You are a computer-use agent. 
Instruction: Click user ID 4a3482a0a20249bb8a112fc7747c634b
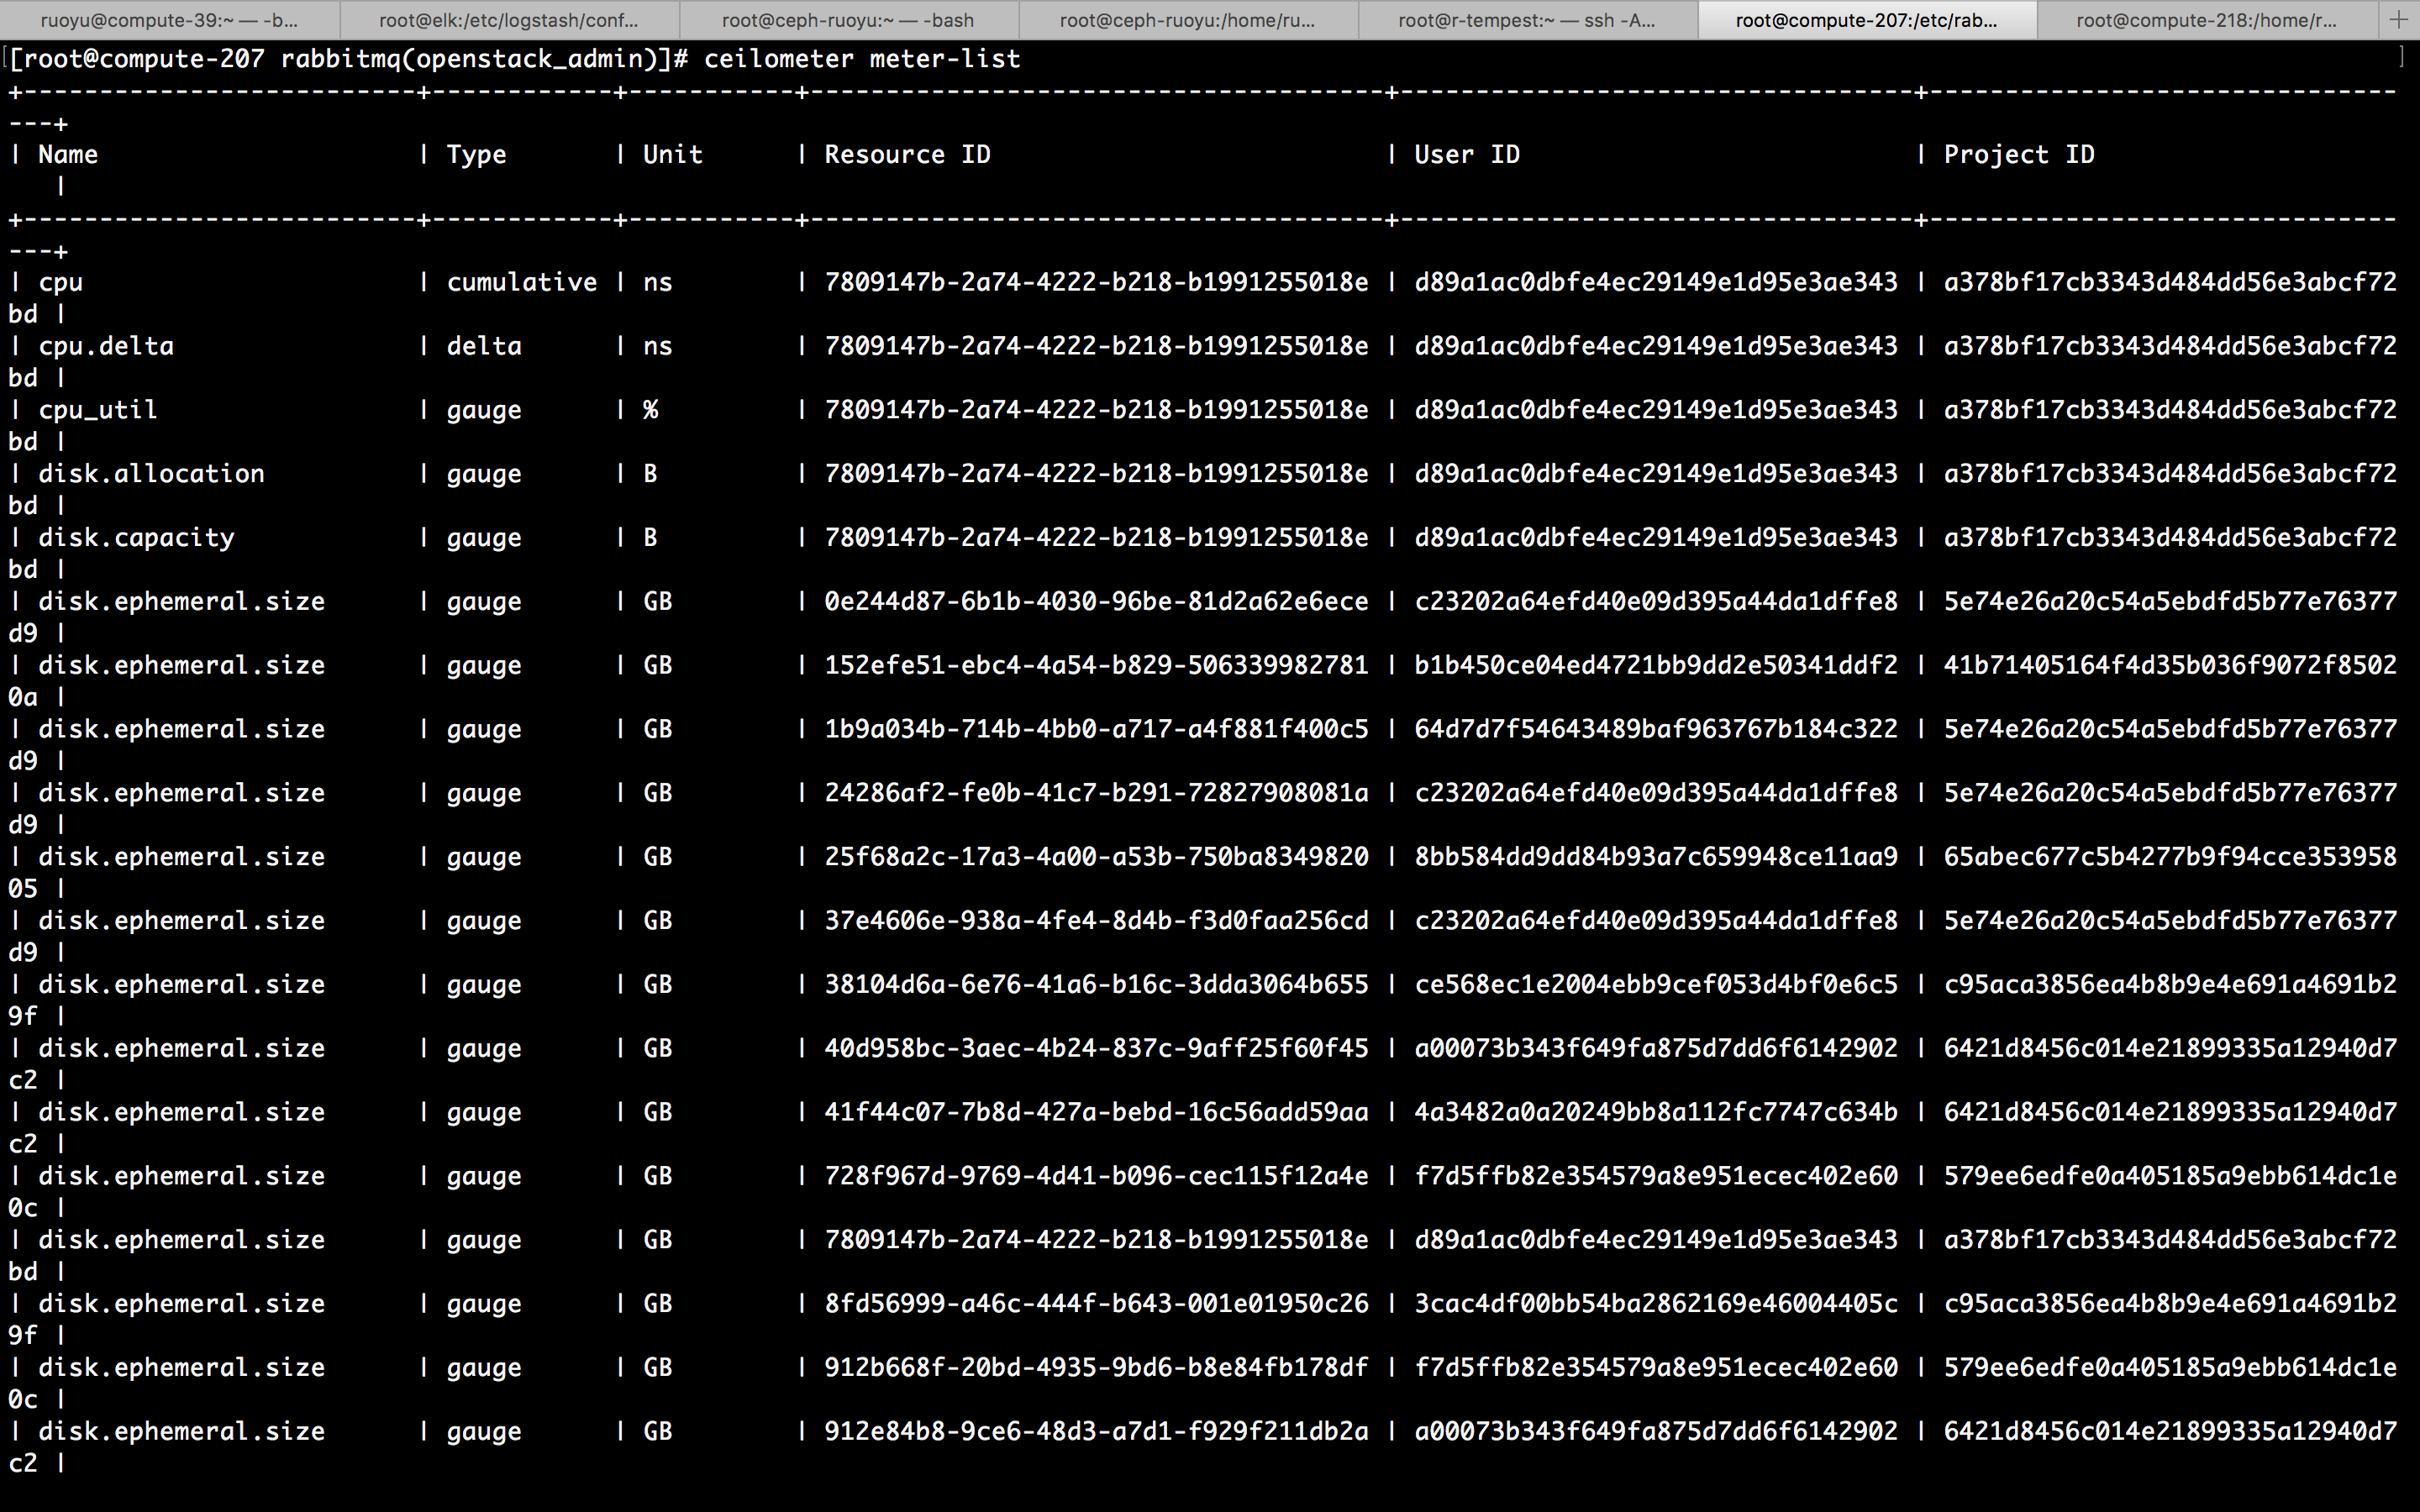[1656, 1113]
